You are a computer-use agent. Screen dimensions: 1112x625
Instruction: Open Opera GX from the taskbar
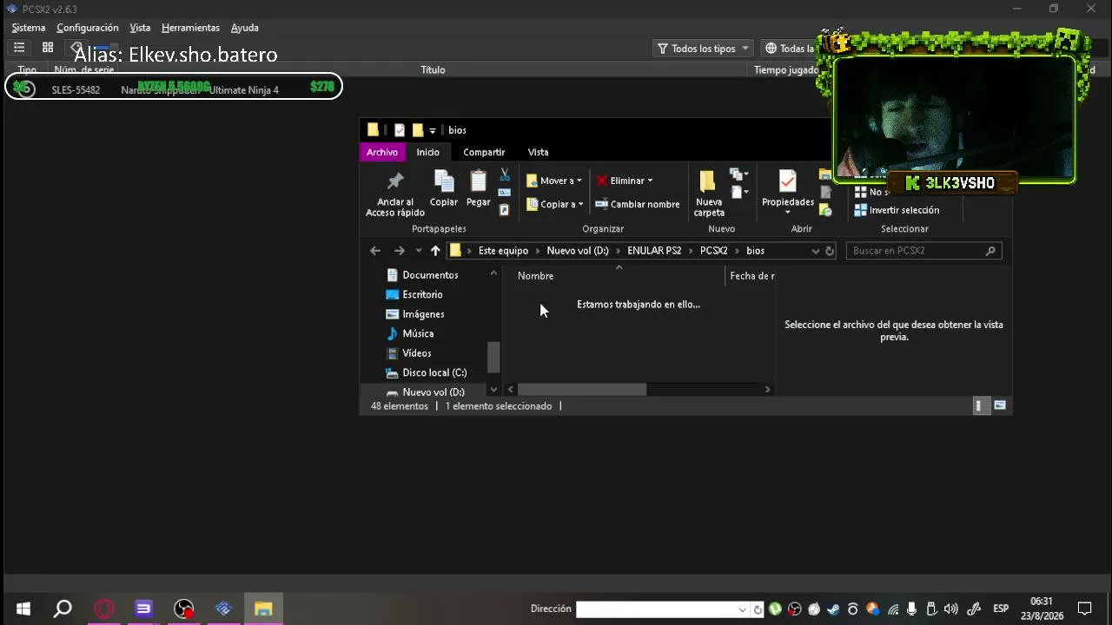(x=104, y=609)
